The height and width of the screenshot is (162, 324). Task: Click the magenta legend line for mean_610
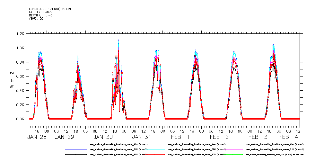tap(232, 149)
